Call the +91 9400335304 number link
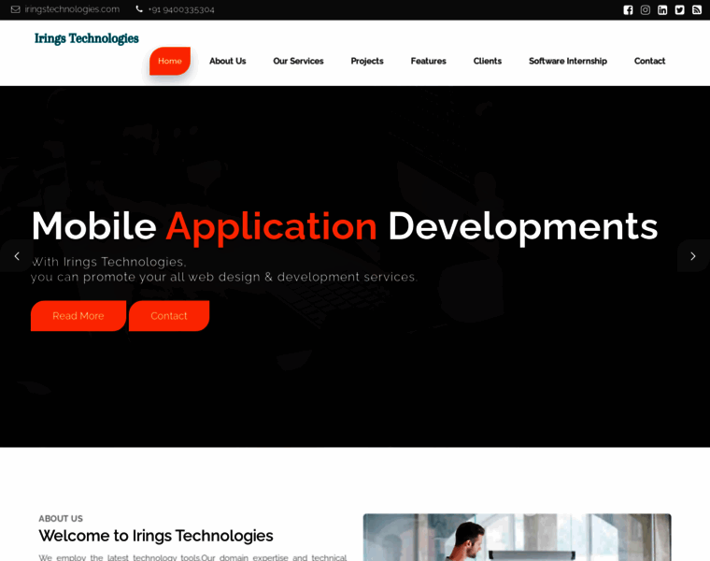The width and height of the screenshot is (710, 561). 181,9
